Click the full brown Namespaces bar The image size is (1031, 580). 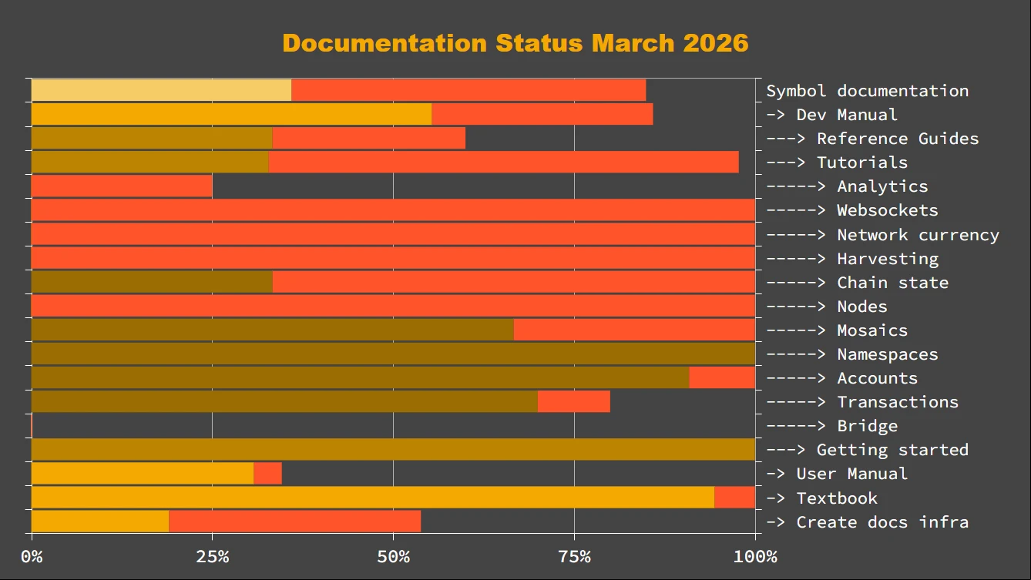393,354
